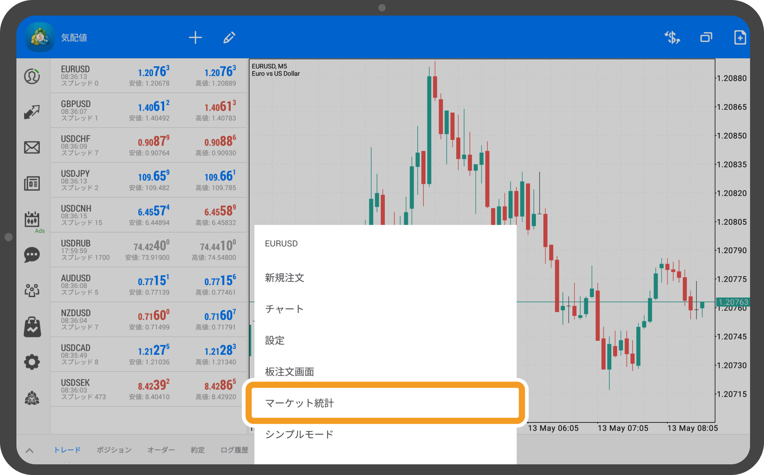Tap the GBPUSD quote row

click(149, 110)
